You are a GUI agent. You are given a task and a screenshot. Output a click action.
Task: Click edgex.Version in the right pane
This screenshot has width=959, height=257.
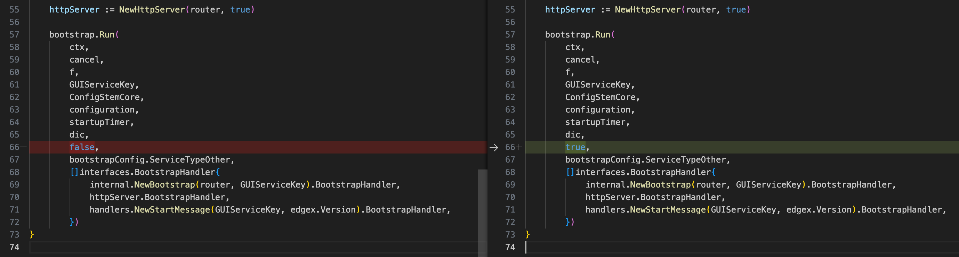(x=818, y=210)
